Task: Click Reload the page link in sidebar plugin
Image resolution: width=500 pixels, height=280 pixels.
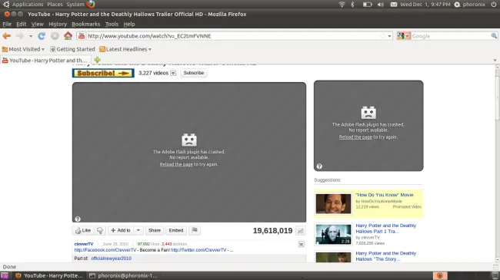Action: coord(355,137)
